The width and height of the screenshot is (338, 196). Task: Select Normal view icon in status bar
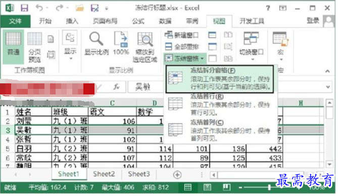pos(187,187)
